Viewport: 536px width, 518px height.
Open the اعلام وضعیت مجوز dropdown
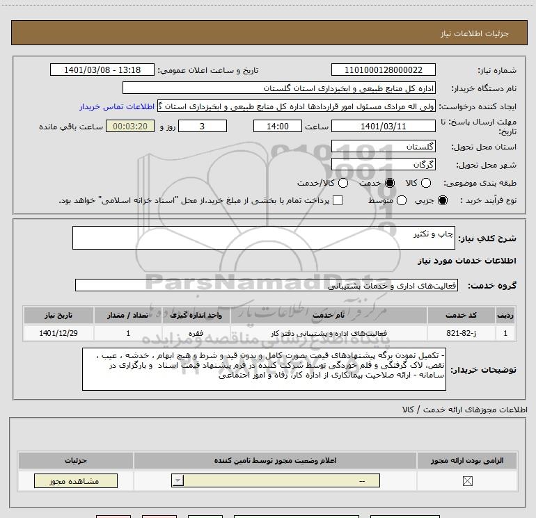(276, 480)
